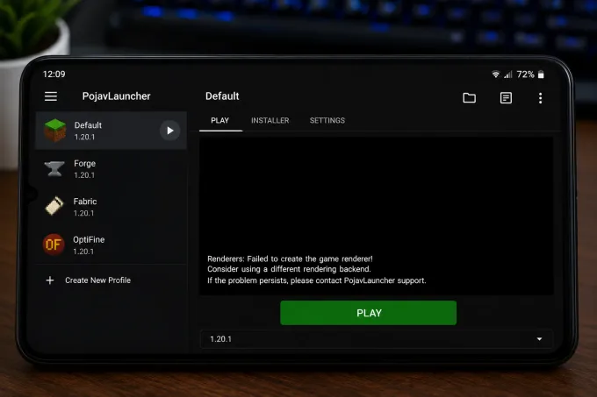597x397 pixels.
Task: Tap the Wi-Fi status icon
Action: click(x=495, y=74)
